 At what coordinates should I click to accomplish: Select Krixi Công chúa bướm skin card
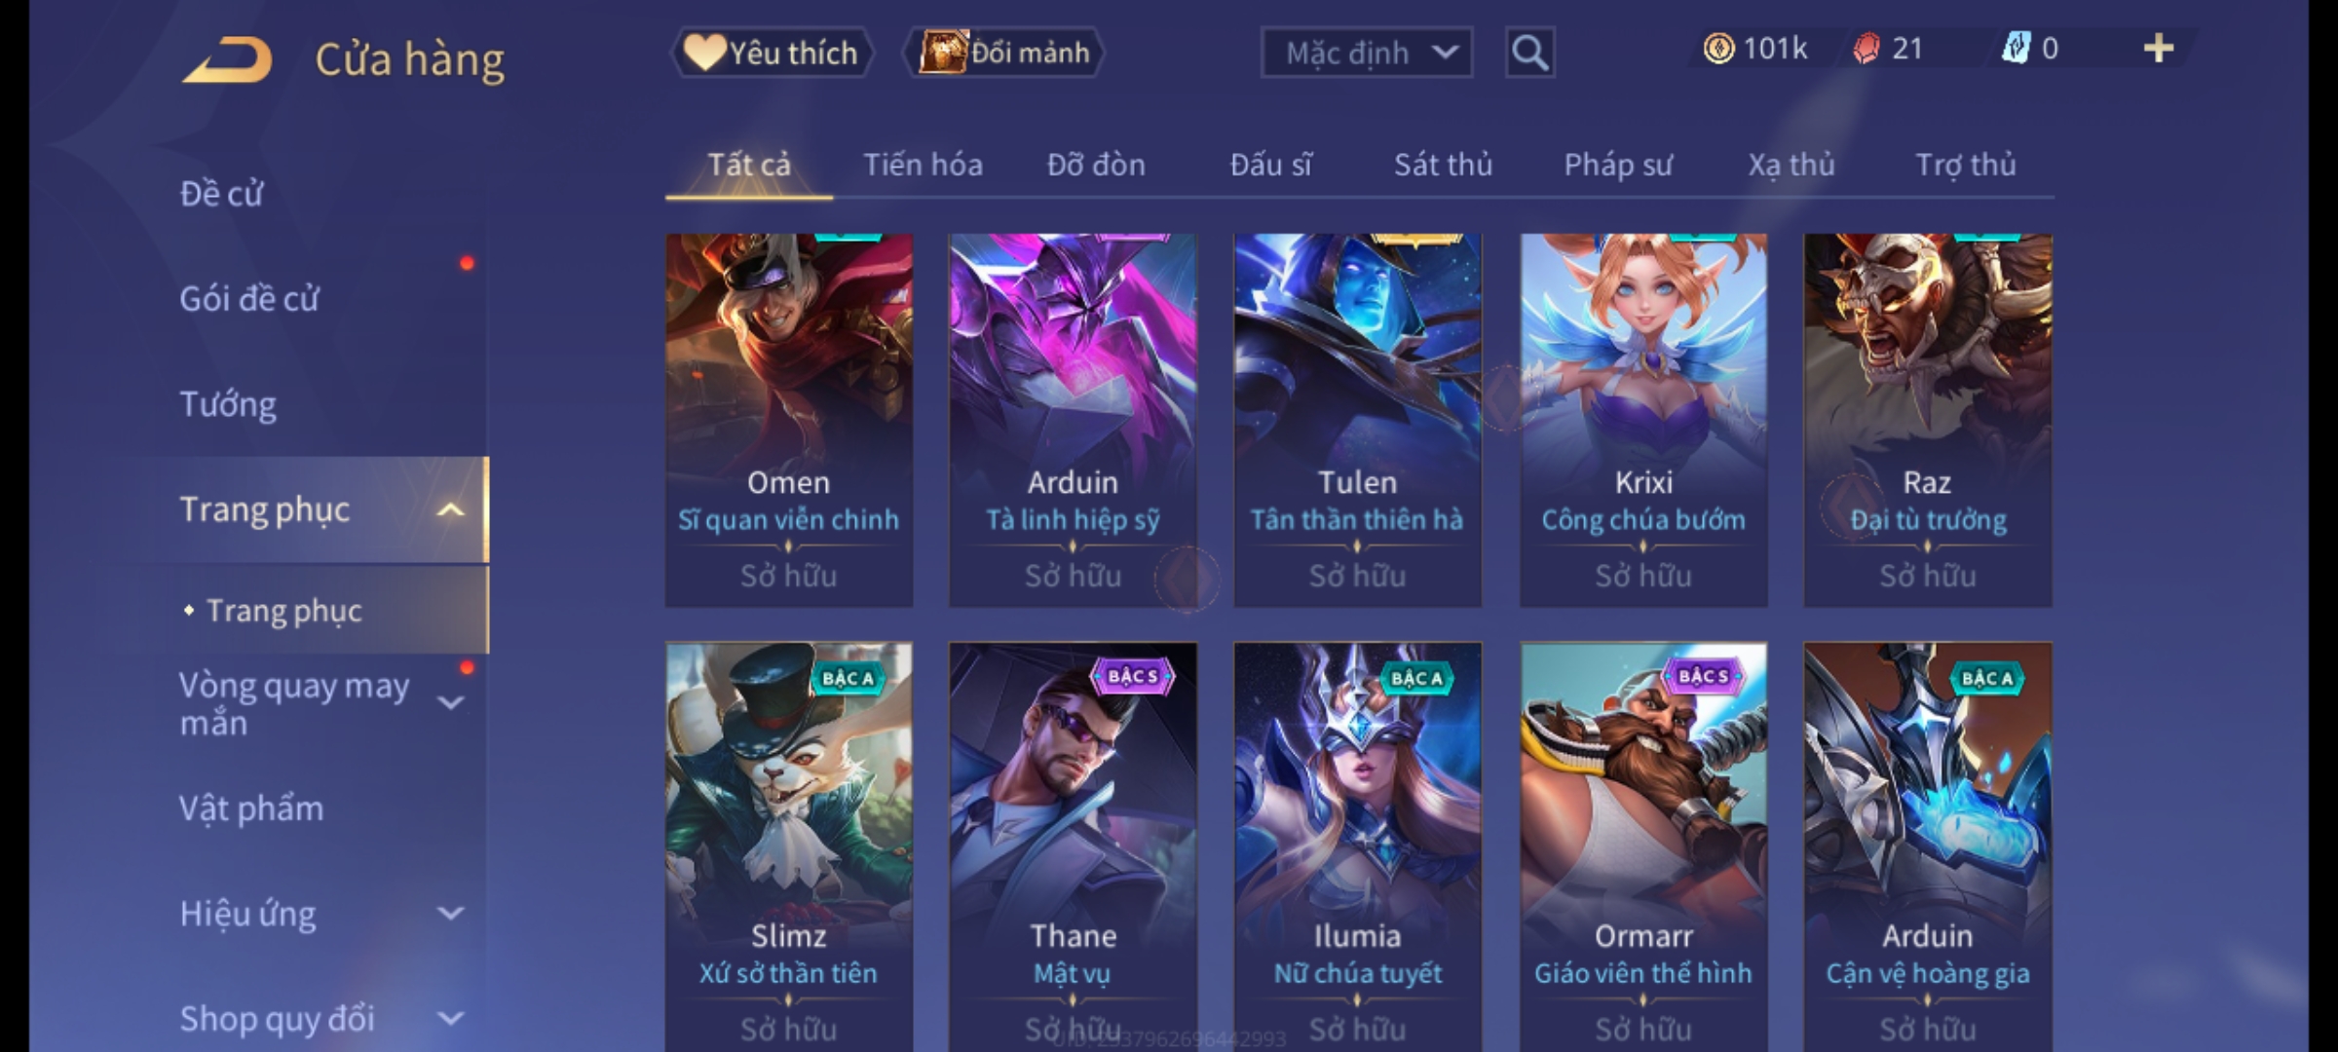(1643, 420)
